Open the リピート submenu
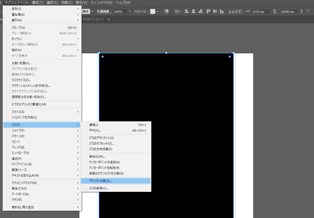 [x=42, y=141]
